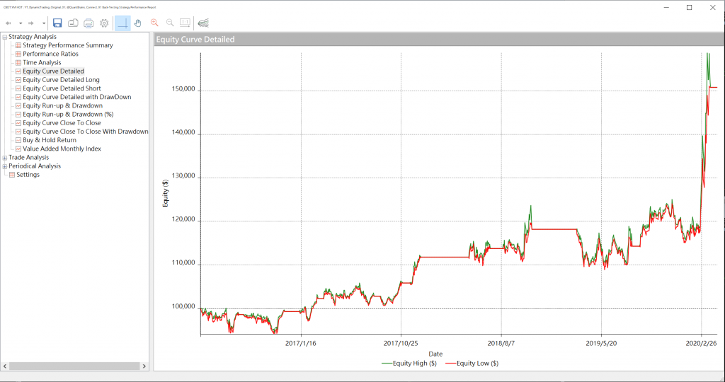Collapse the Strategy Analysis tree node
The width and height of the screenshot is (725, 382).
[x=5, y=37]
